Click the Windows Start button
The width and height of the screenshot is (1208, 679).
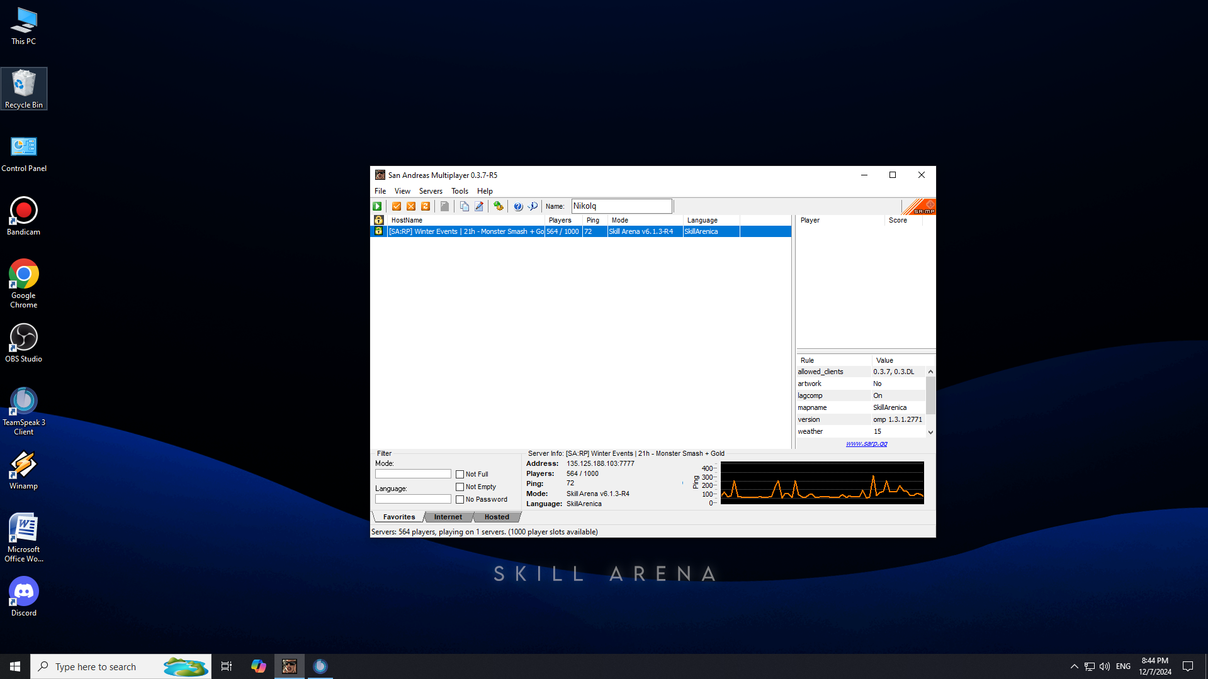click(x=15, y=666)
